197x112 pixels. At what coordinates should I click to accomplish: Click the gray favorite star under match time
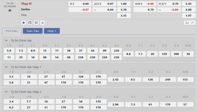pos(10,10)
